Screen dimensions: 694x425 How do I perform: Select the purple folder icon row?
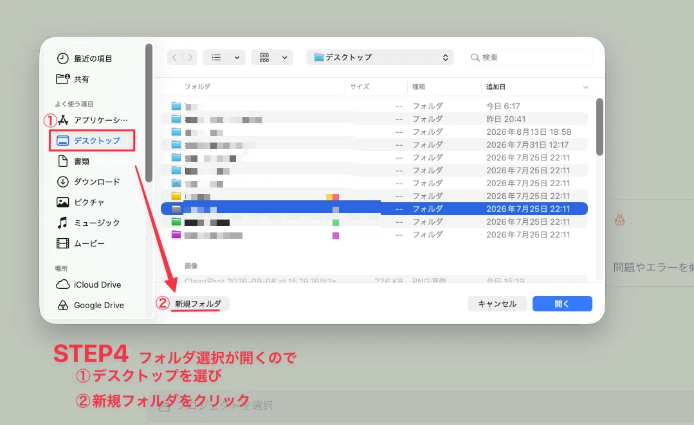click(374, 234)
